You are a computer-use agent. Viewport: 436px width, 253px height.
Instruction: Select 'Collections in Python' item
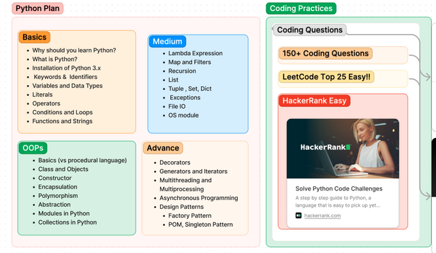[x=67, y=222]
